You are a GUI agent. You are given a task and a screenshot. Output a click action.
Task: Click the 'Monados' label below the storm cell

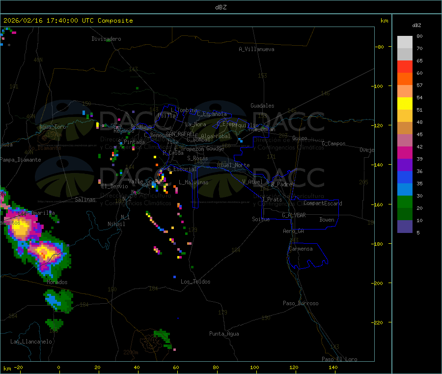point(57,282)
